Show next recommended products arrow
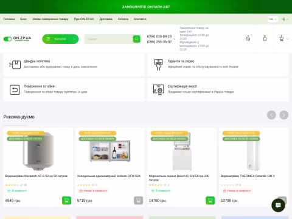 click(x=284, y=115)
